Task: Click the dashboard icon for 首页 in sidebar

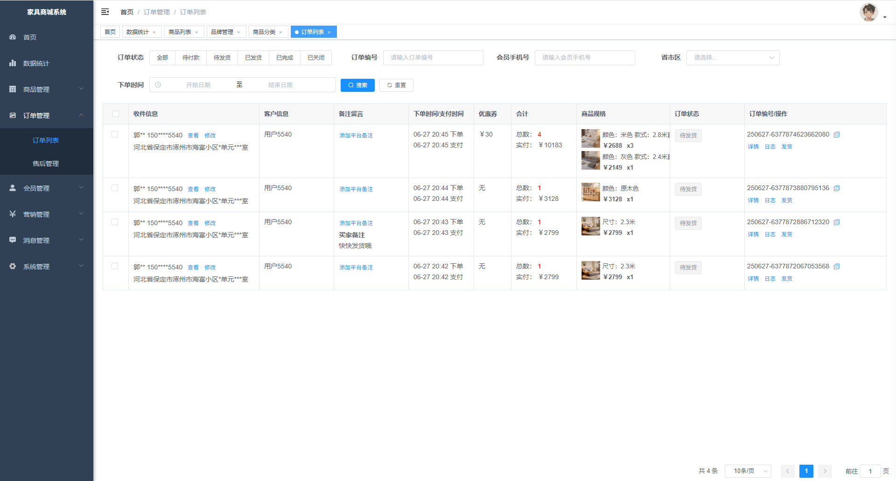Action: pos(13,37)
